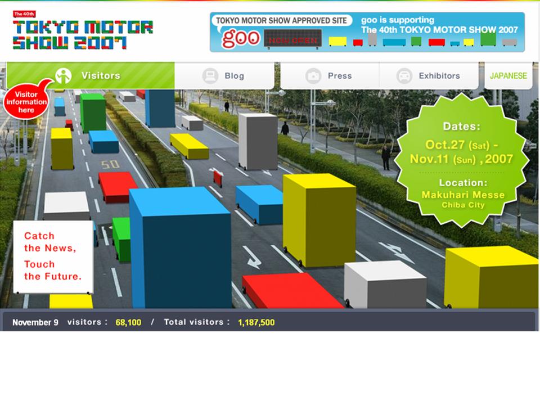Click the Makuhari Messe location text
This screenshot has height=405, width=540.
pyautogui.click(x=463, y=195)
